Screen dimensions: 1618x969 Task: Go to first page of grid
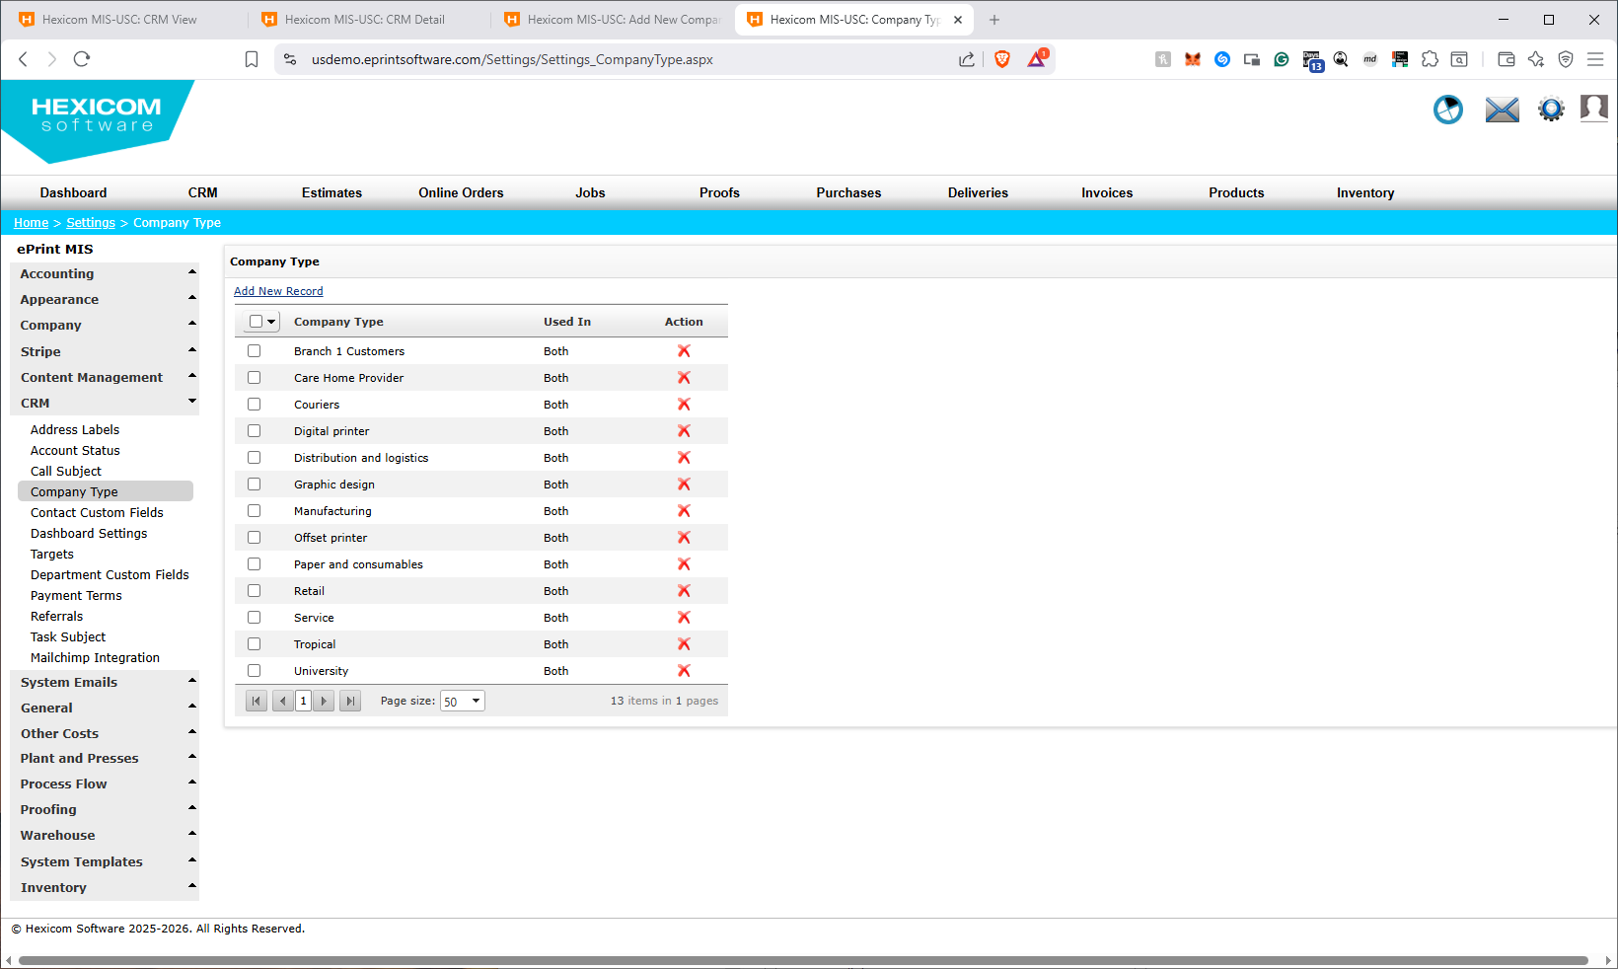coord(257,701)
